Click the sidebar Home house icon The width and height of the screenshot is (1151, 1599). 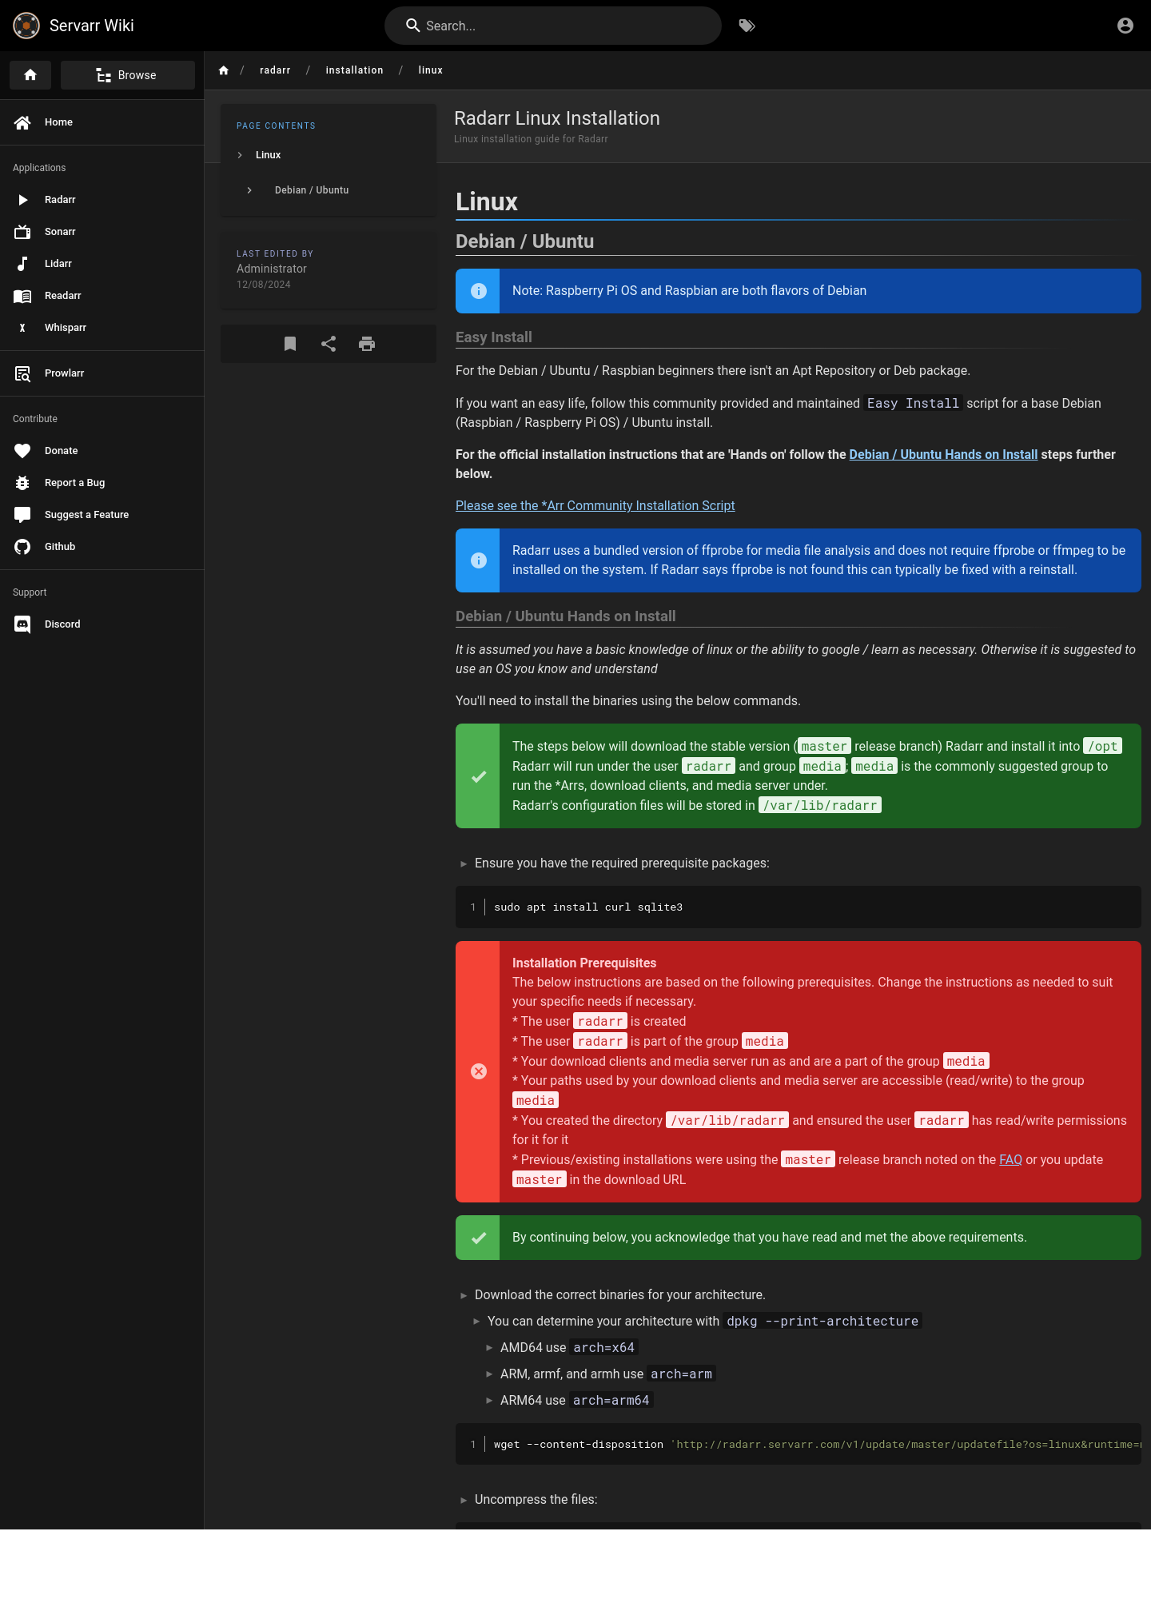pyautogui.click(x=22, y=122)
